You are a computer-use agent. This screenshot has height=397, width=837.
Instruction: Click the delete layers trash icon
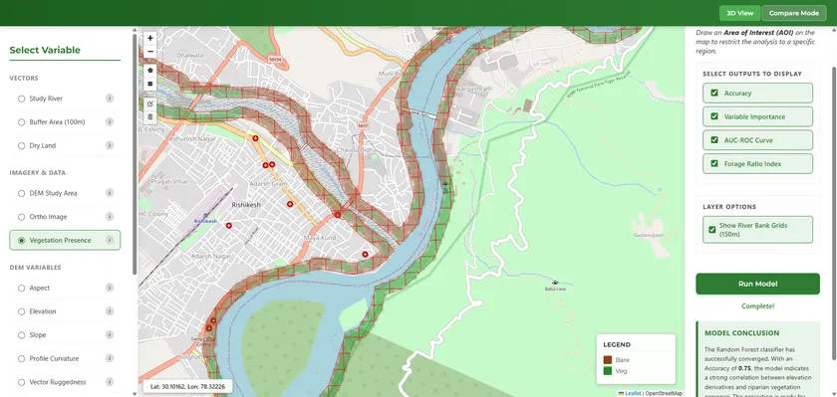coord(150,116)
